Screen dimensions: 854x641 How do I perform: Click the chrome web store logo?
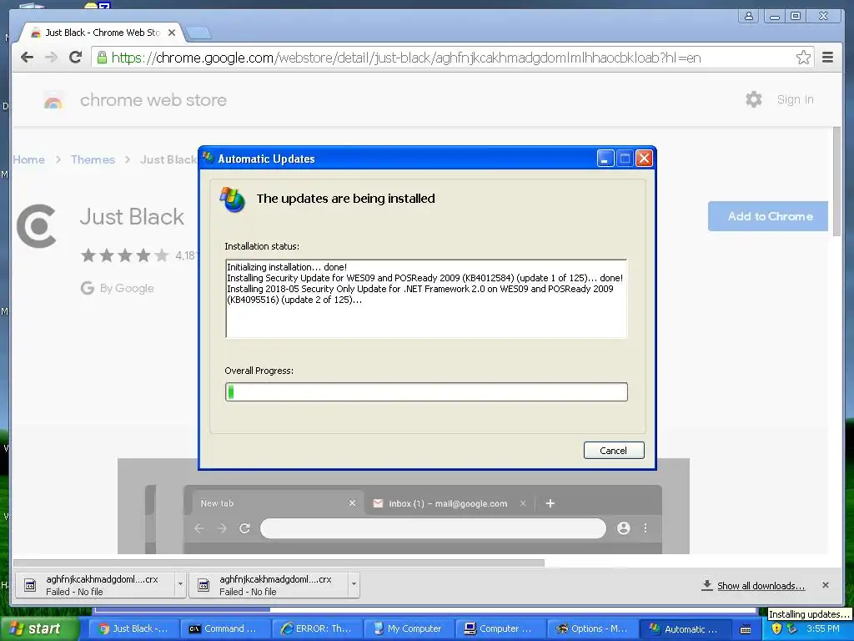[x=53, y=101]
